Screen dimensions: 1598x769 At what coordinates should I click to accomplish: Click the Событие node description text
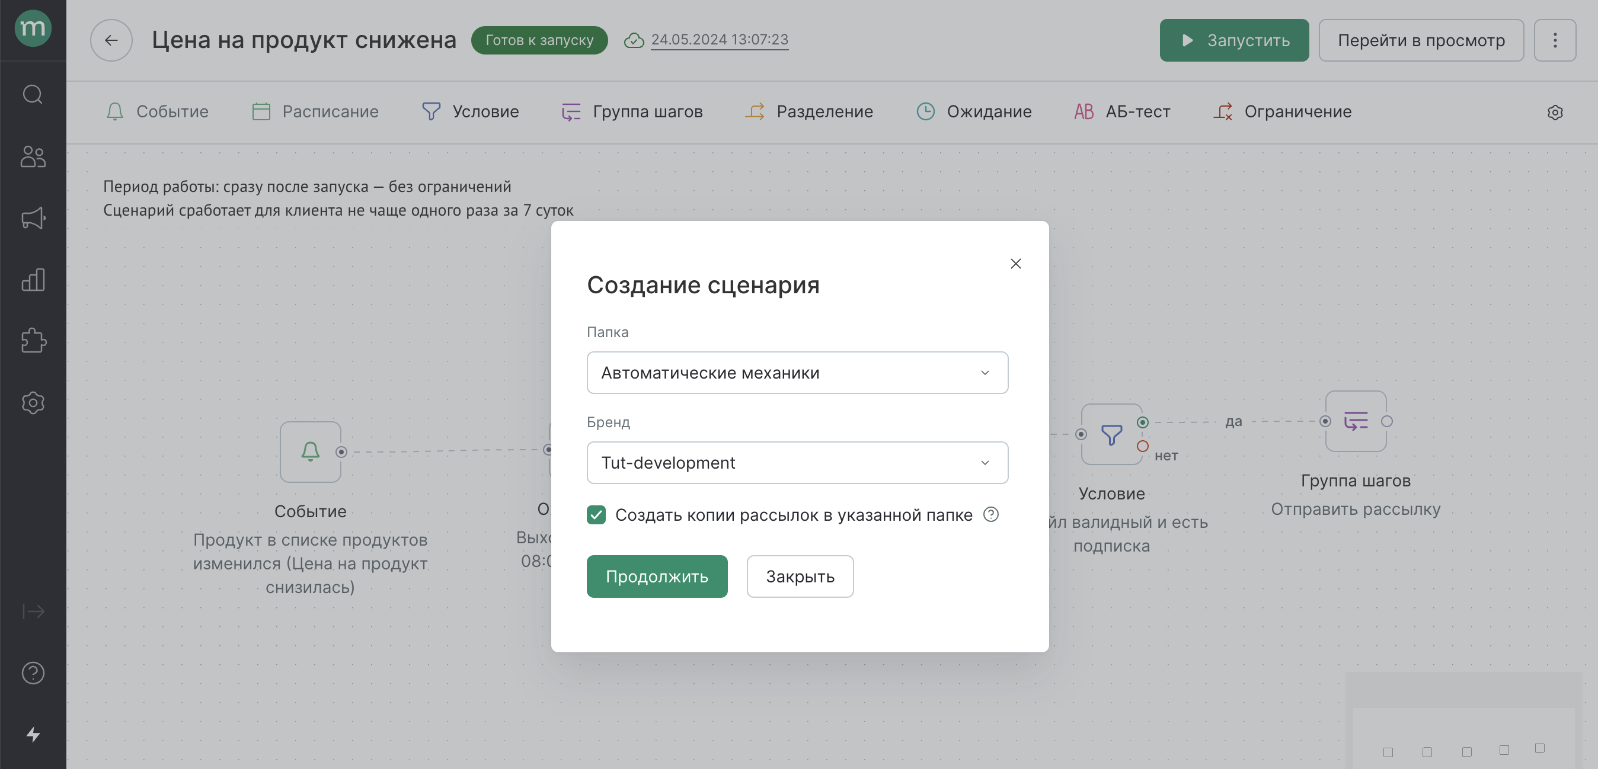tap(310, 563)
